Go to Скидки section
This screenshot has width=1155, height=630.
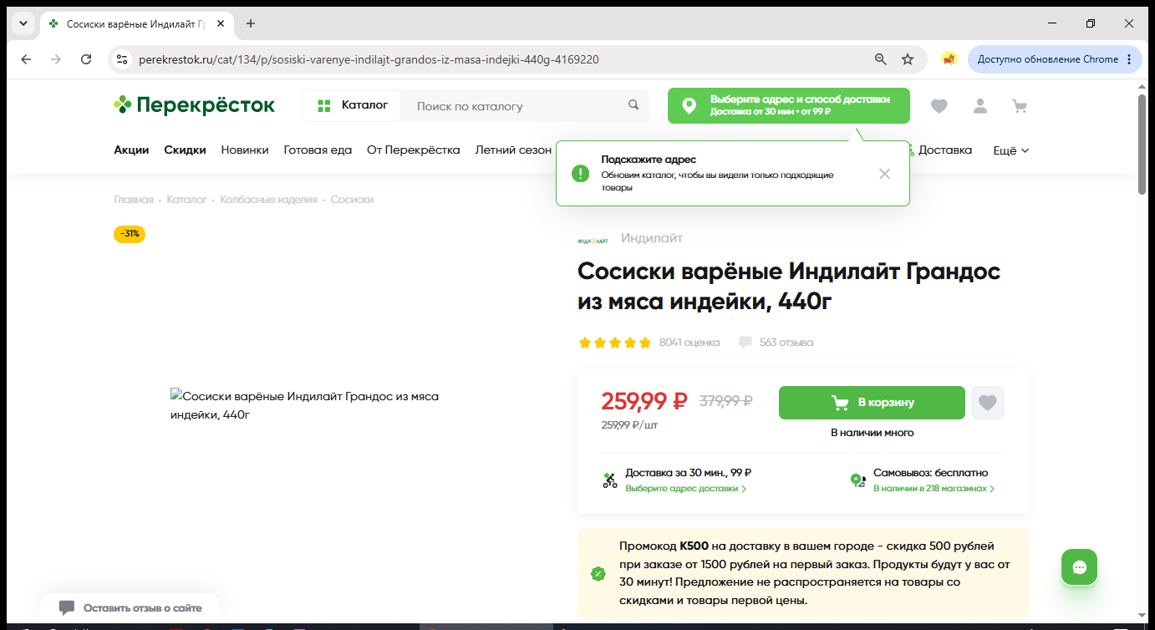[x=185, y=150]
